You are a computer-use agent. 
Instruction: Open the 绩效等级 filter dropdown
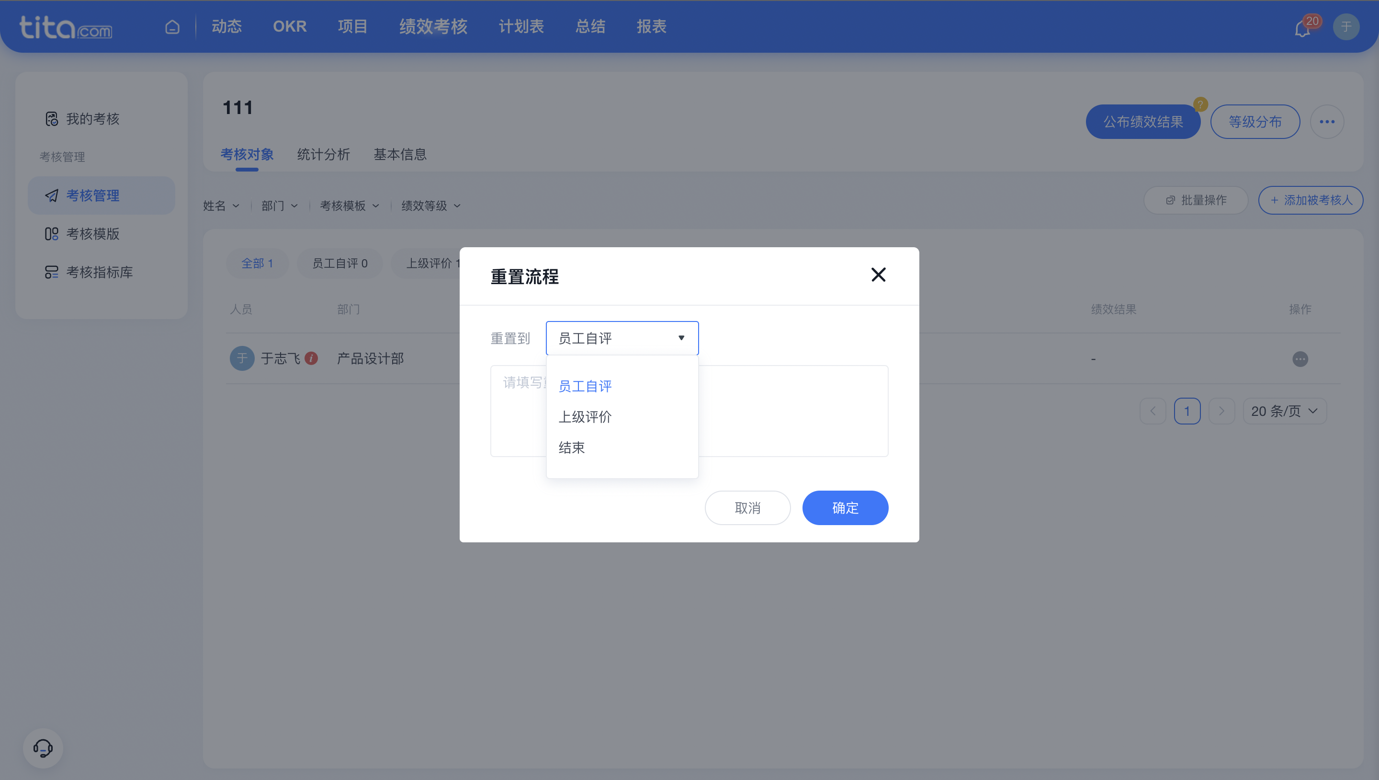click(x=430, y=206)
